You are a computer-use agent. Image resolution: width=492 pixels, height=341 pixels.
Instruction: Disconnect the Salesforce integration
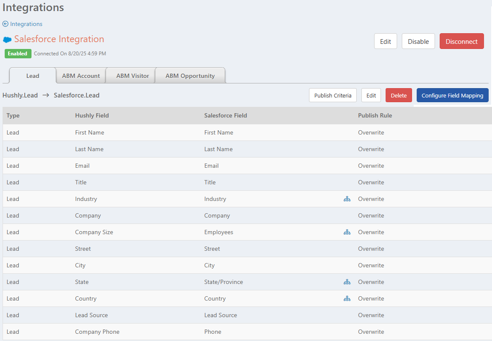click(x=461, y=41)
